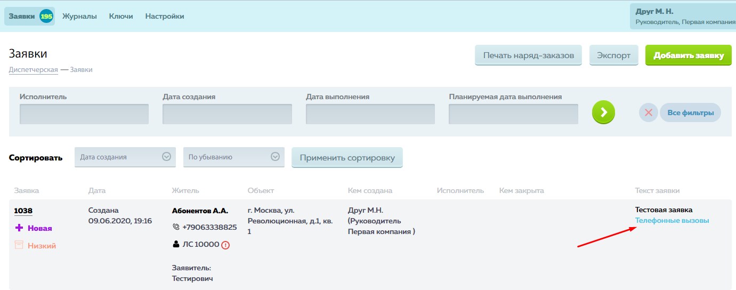Click the archive box icon beside Низкий
The image size is (736, 290).
point(19,245)
